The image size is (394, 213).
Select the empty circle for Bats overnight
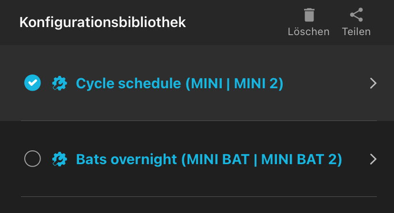point(32,159)
